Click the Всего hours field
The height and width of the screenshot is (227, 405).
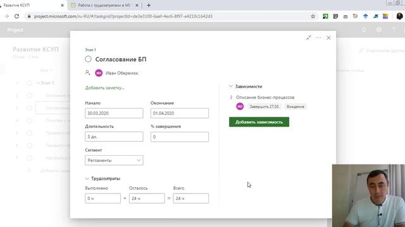(x=191, y=199)
